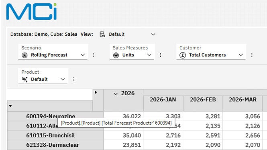Select the 600394-Neurozine row header
This screenshot has width=267, height=150.
coord(55,116)
